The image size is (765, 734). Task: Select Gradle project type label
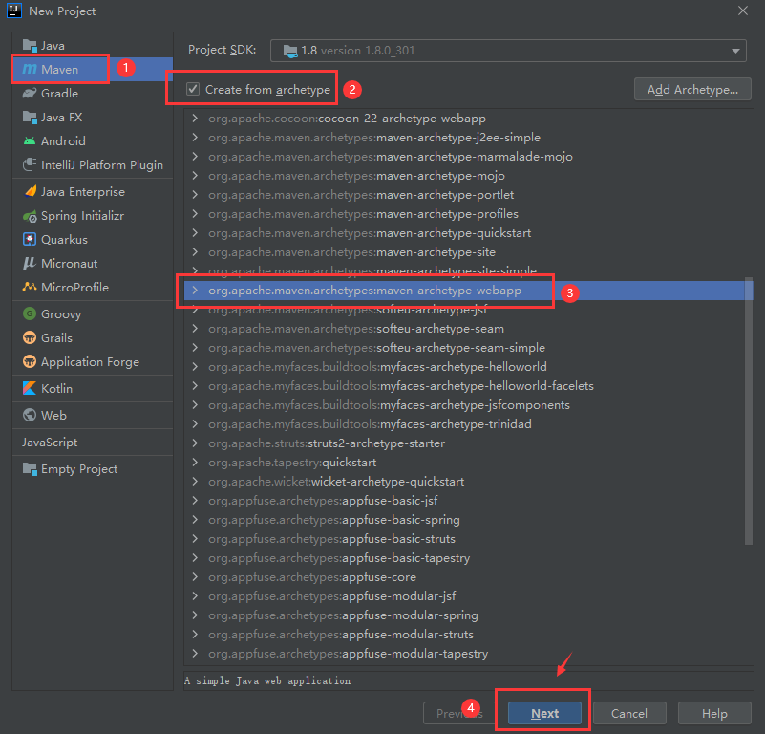59,94
